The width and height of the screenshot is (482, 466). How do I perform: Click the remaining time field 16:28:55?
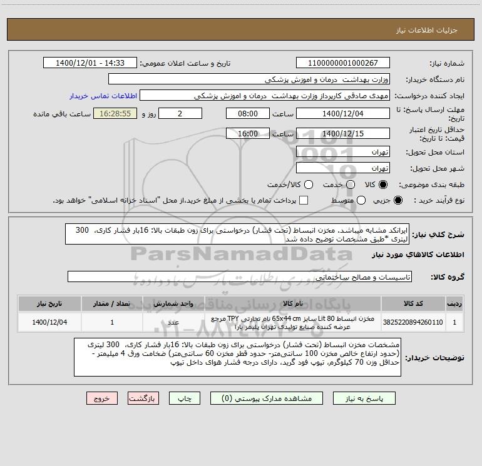(x=115, y=113)
